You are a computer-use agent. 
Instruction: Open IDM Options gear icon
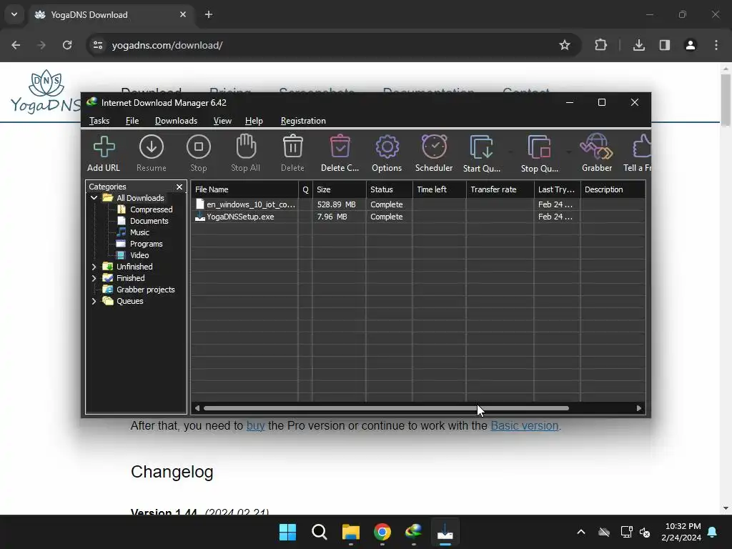387,153
